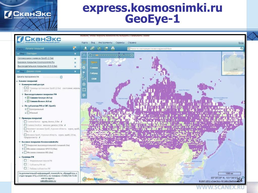This screenshot has height=193, width=258.
Task: Select the polyline drawing tool
Action: click(x=84, y=79)
